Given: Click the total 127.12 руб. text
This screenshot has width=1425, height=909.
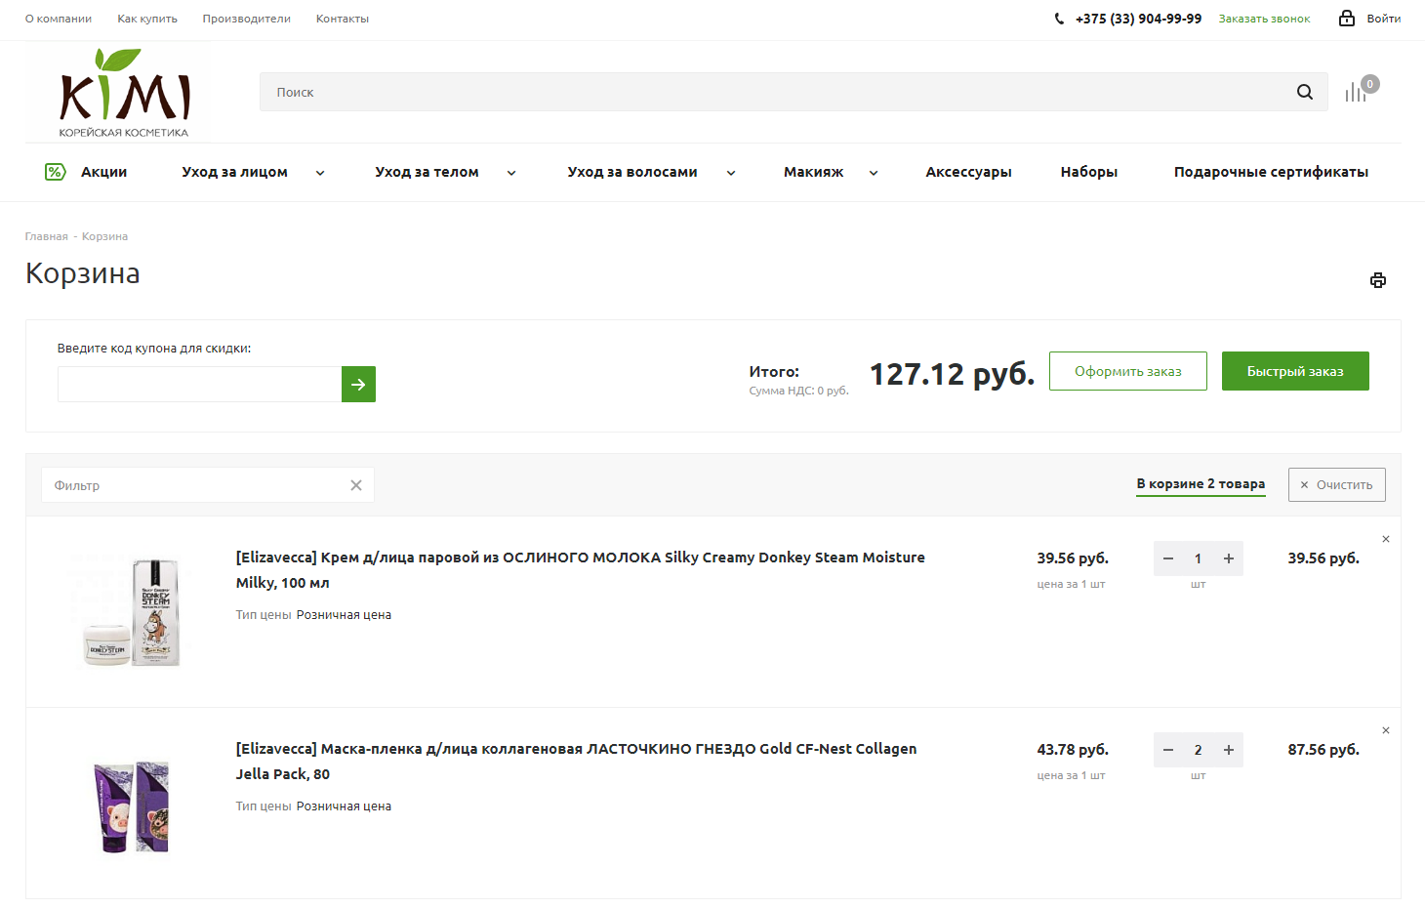Looking at the screenshot, I should 952,374.
